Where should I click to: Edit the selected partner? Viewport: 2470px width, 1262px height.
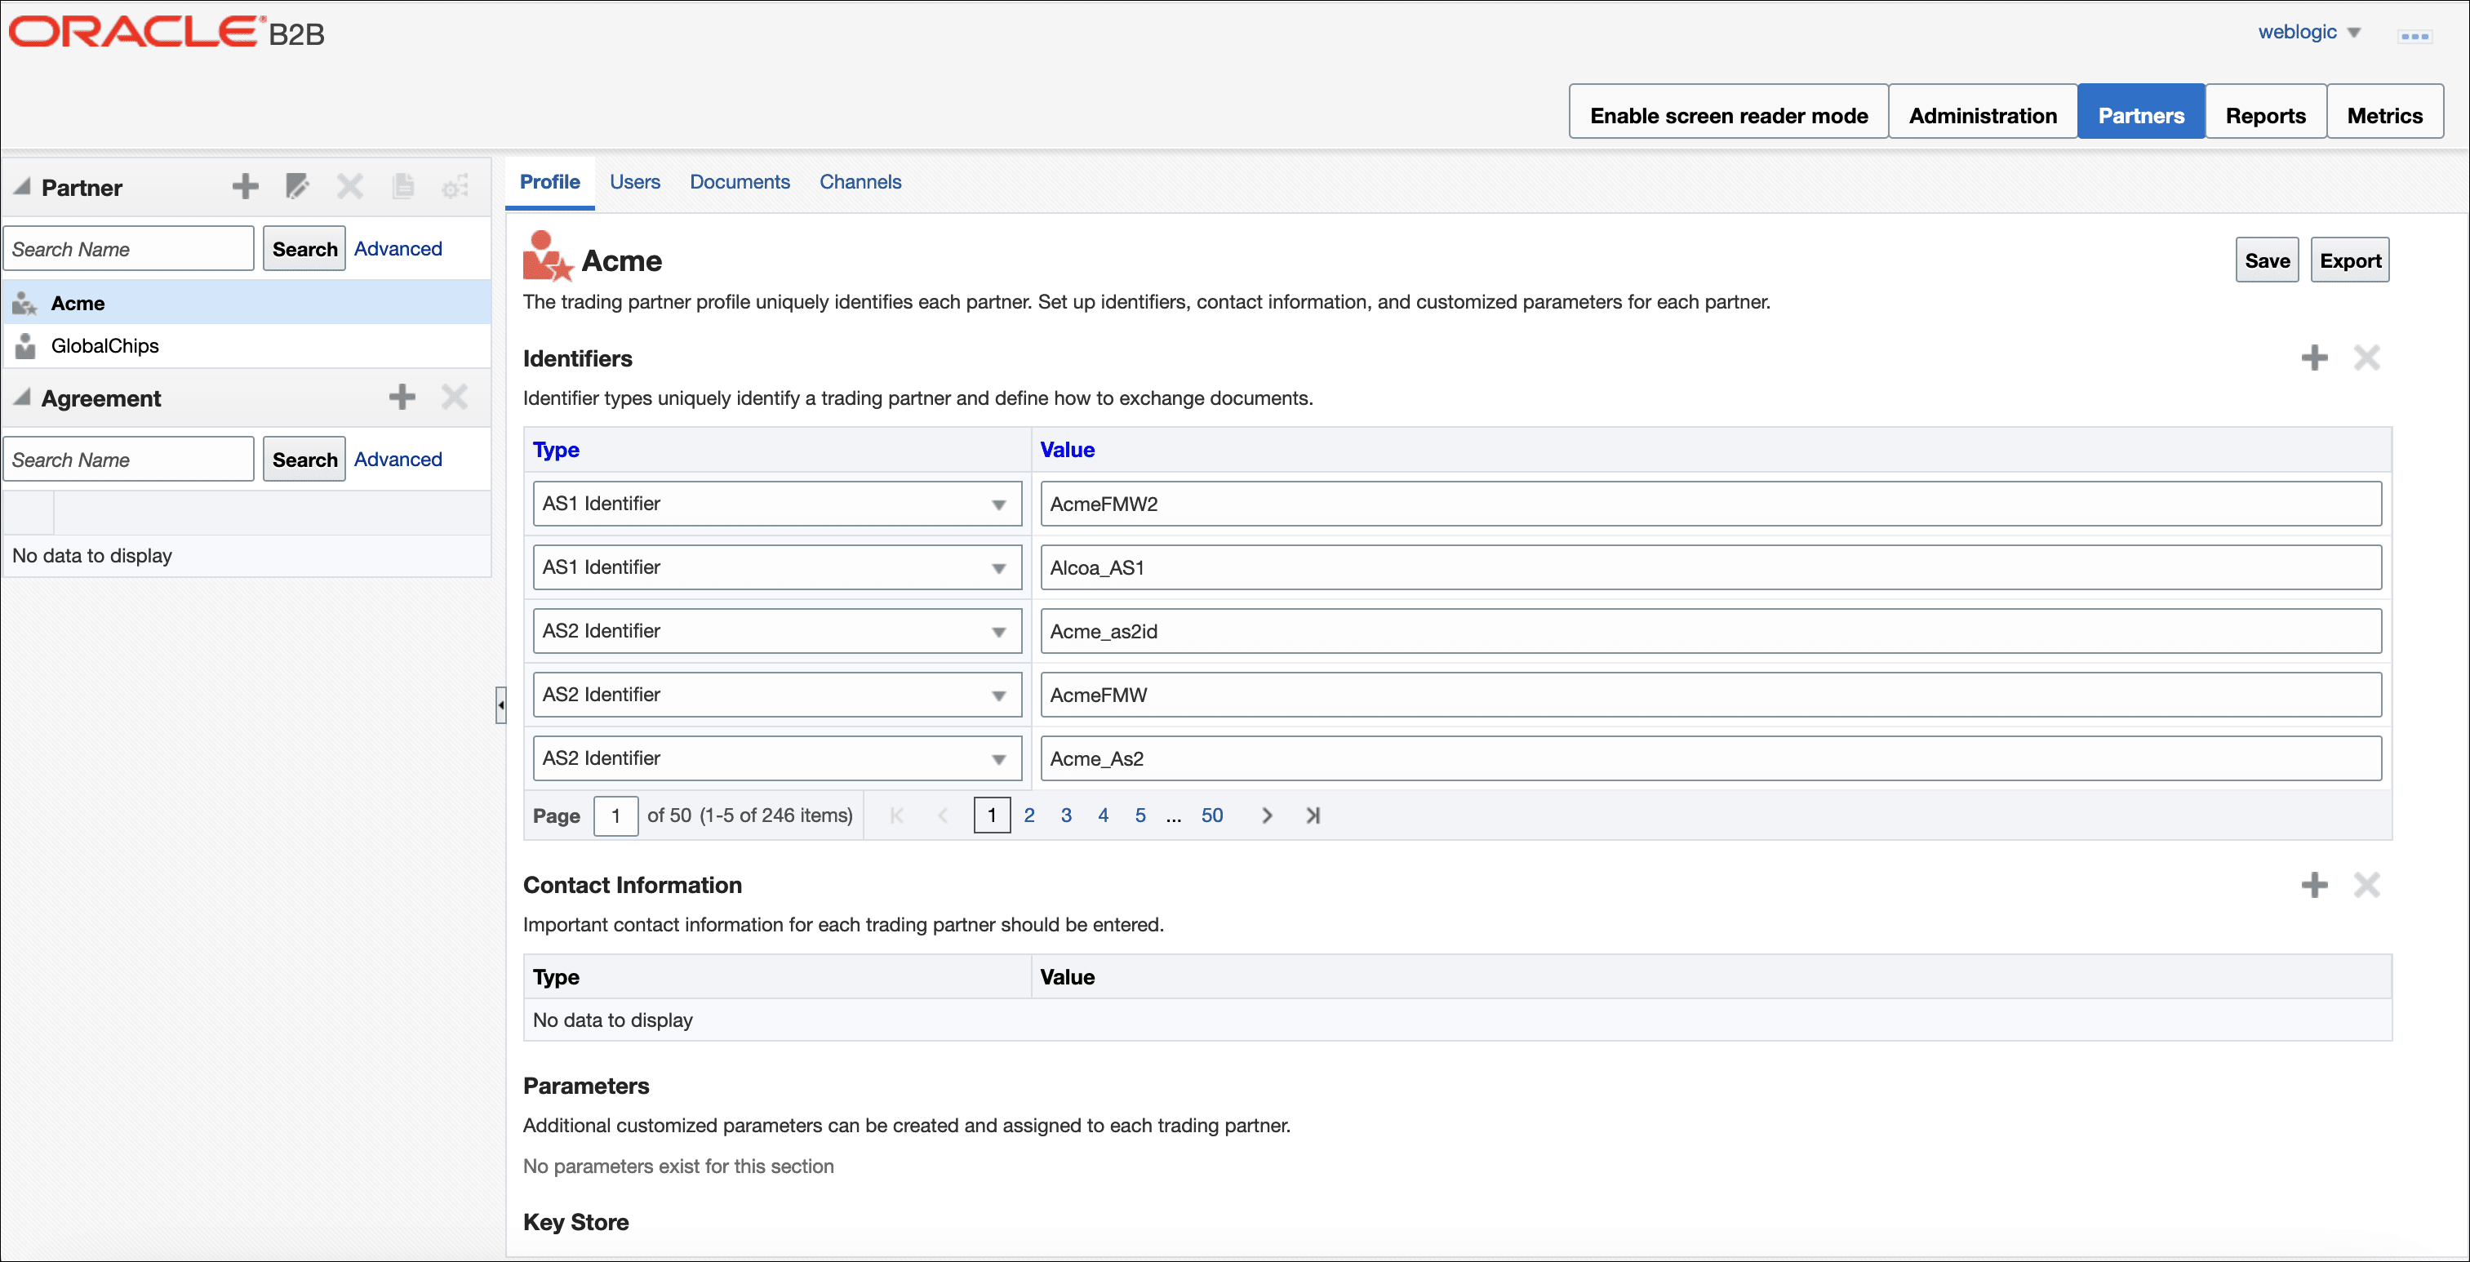(297, 186)
